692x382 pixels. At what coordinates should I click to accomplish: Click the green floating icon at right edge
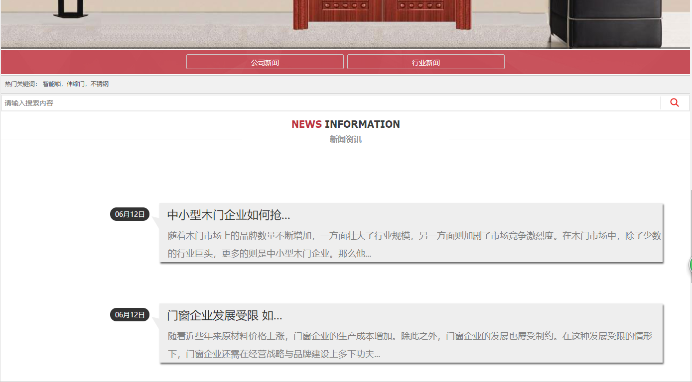690,265
